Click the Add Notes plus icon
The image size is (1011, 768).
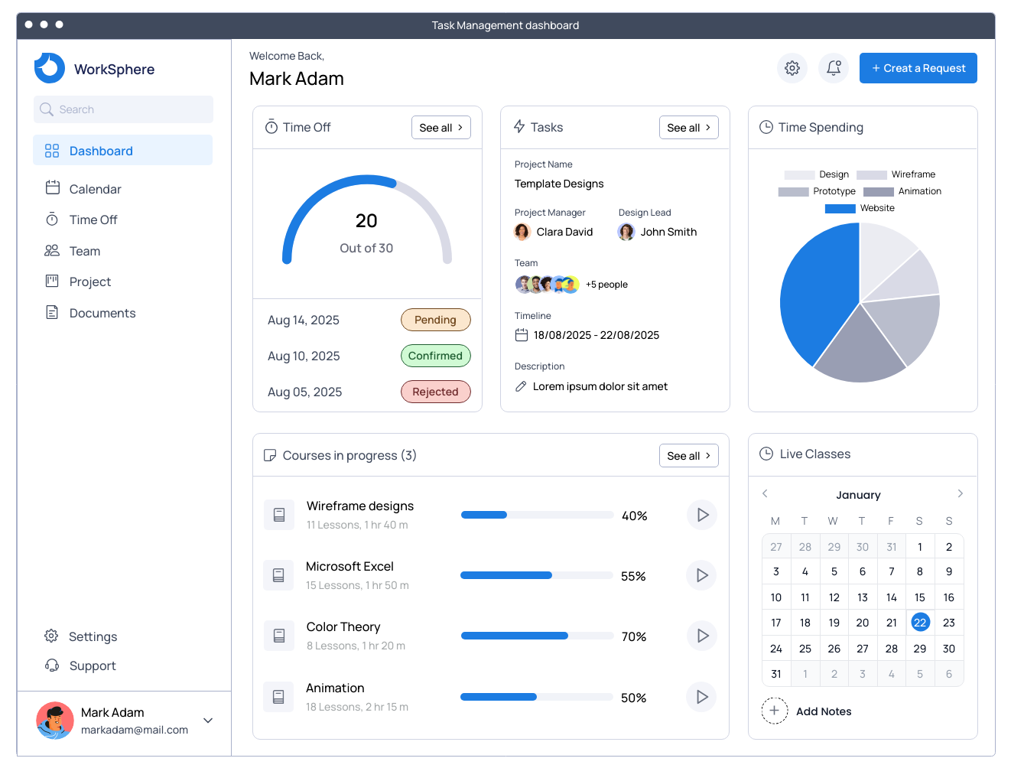774,711
